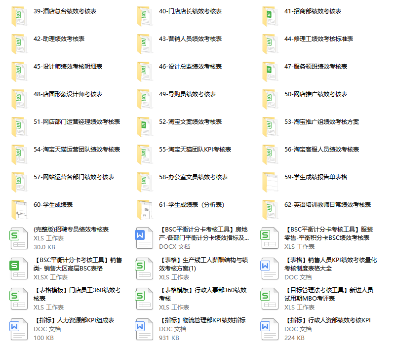Open folder icon for 59-学生成绩报告单表格
This screenshot has width=396, height=347.
tap(270, 182)
